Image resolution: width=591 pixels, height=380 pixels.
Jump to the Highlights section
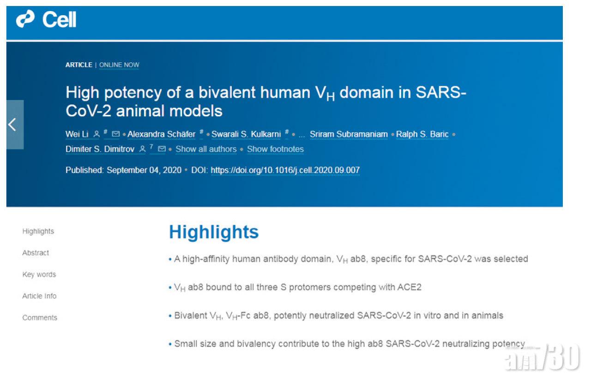coord(38,232)
